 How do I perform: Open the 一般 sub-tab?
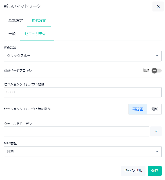[x=12, y=34]
